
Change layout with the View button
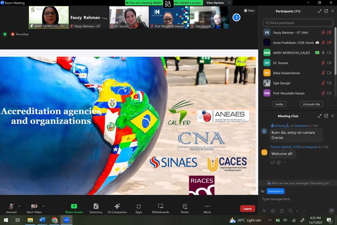(x=249, y=10)
